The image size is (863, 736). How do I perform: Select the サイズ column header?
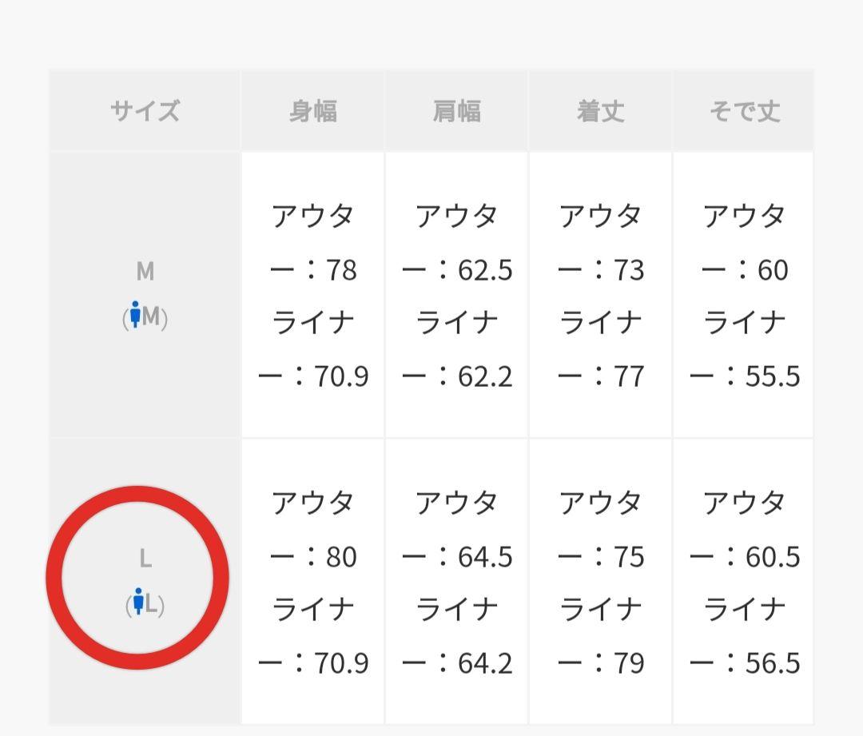click(145, 111)
